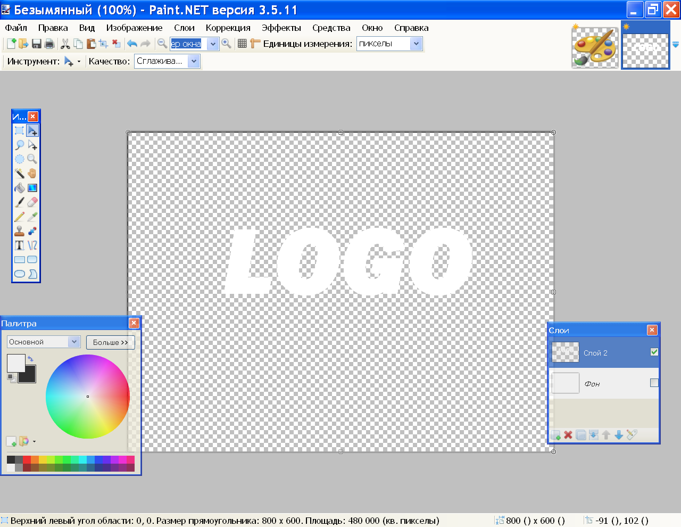Open layer properties icon
Screen dimensions: 681x527
pos(632,435)
